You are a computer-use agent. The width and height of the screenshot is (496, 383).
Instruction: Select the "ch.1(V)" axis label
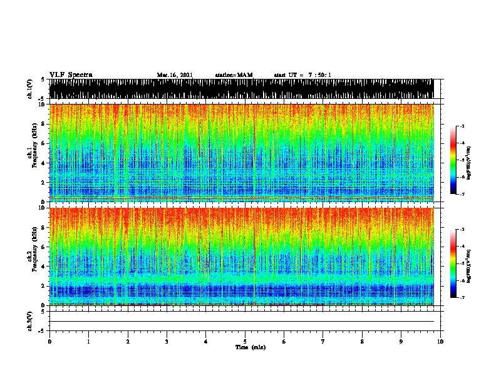29,89
